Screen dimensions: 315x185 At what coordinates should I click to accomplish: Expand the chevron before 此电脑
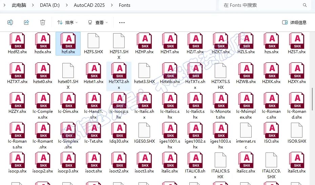[4, 5]
